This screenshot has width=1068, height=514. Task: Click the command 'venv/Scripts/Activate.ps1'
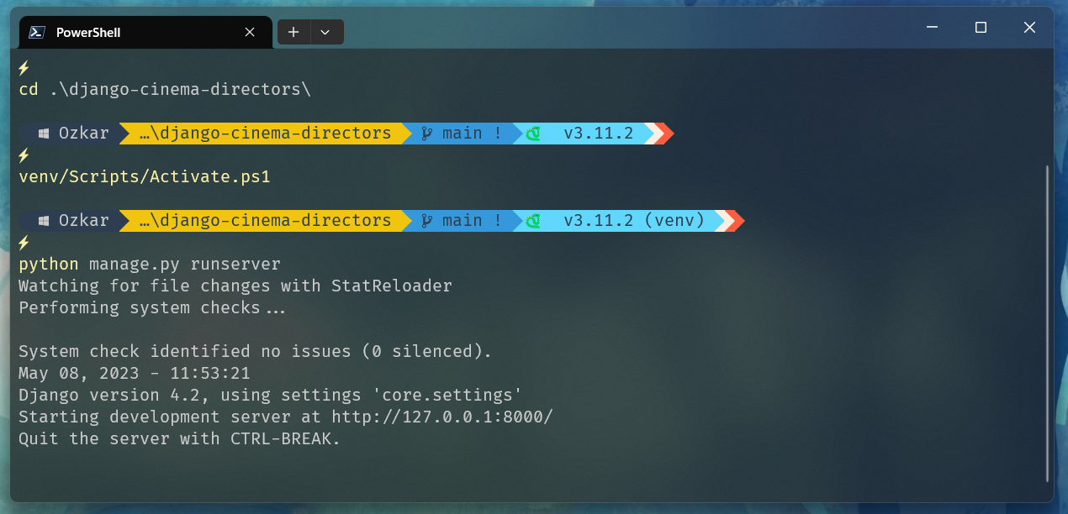(x=145, y=176)
